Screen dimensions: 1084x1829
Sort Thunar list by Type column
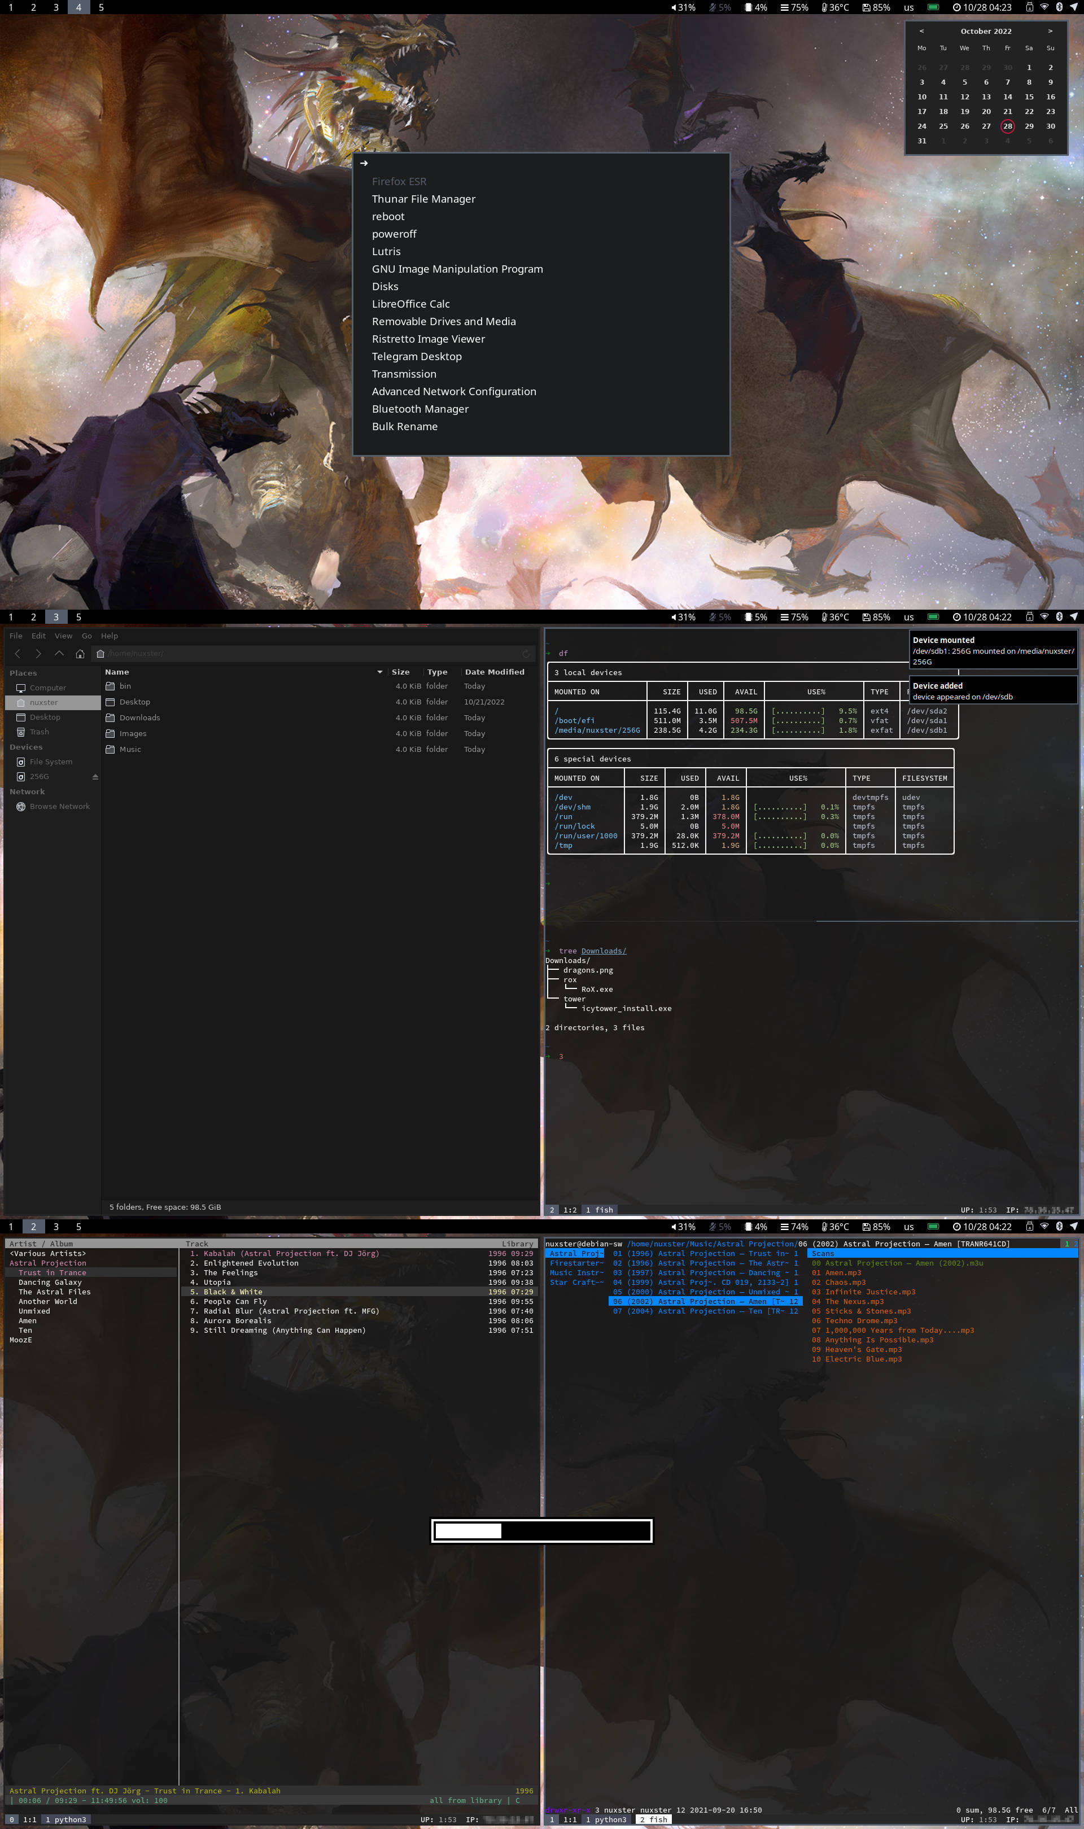click(437, 672)
